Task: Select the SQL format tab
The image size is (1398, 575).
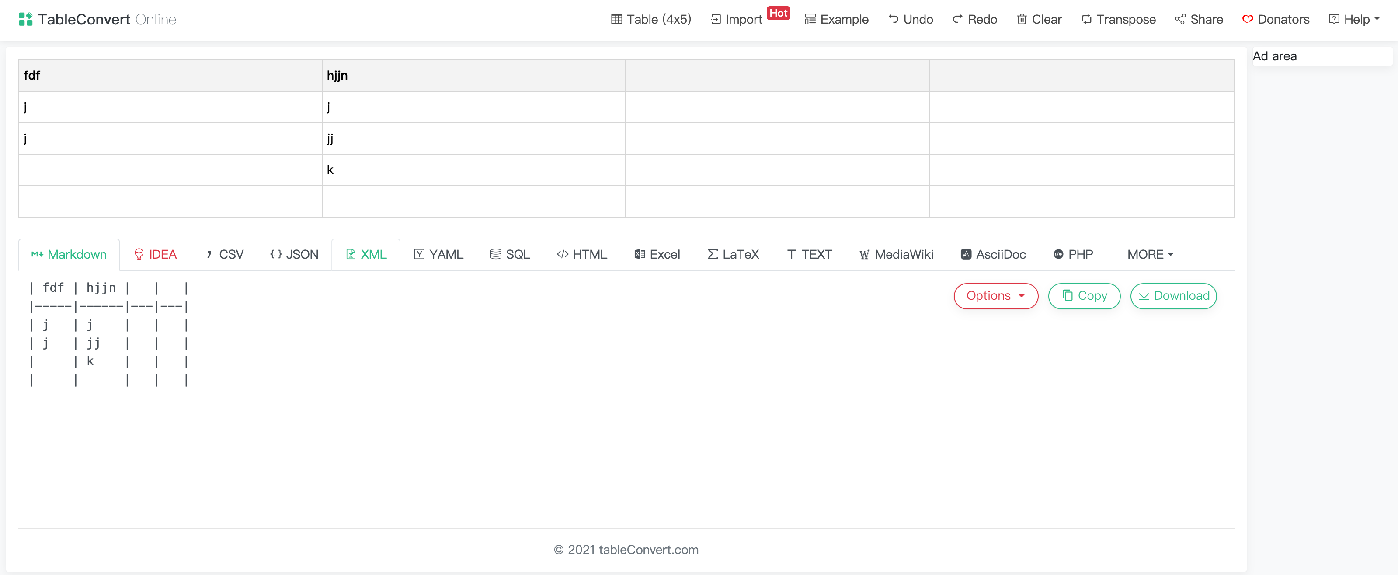Action: (x=510, y=254)
